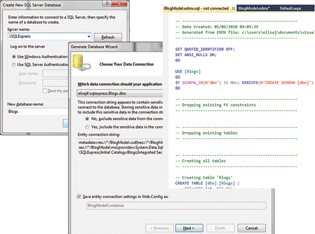Switch to BlogModel.edmx.sql tab
The height and width of the screenshot is (234, 315).
pyautogui.click(x=196, y=8)
